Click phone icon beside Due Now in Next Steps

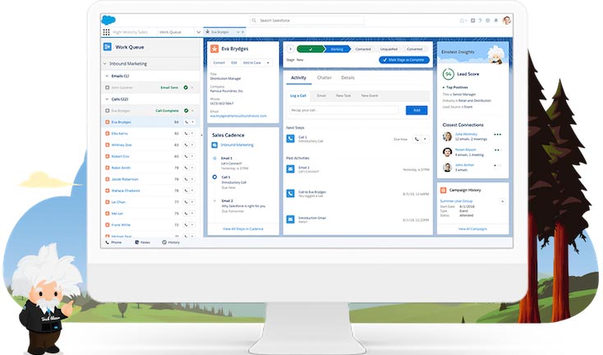tap(417, 139)
